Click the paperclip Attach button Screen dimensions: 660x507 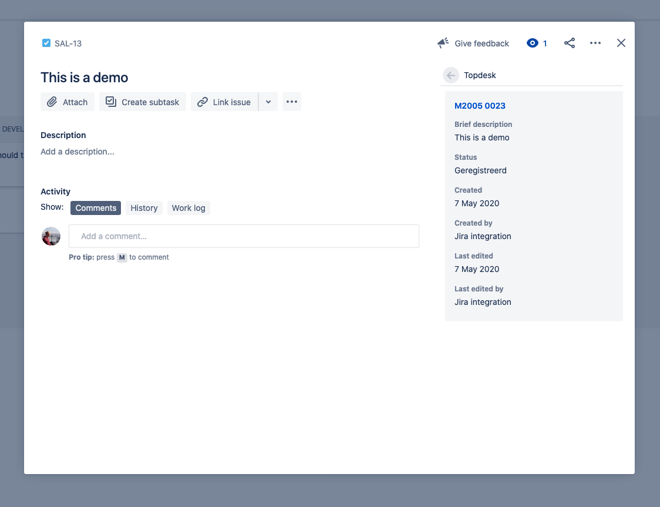[68, 102]
